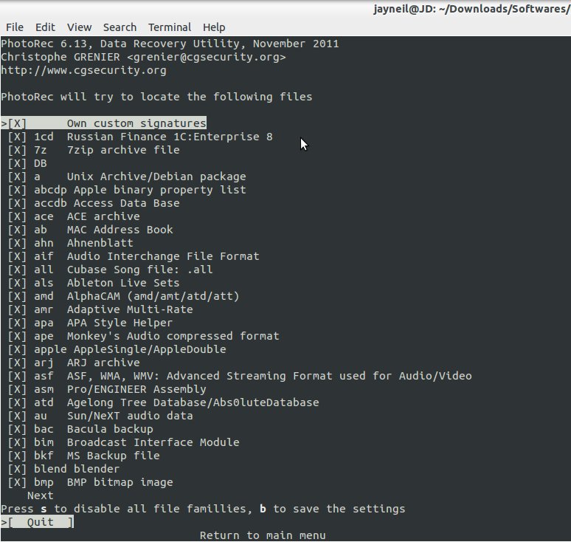Open the Edit menu
571x542 pixels.
point(45,27)
